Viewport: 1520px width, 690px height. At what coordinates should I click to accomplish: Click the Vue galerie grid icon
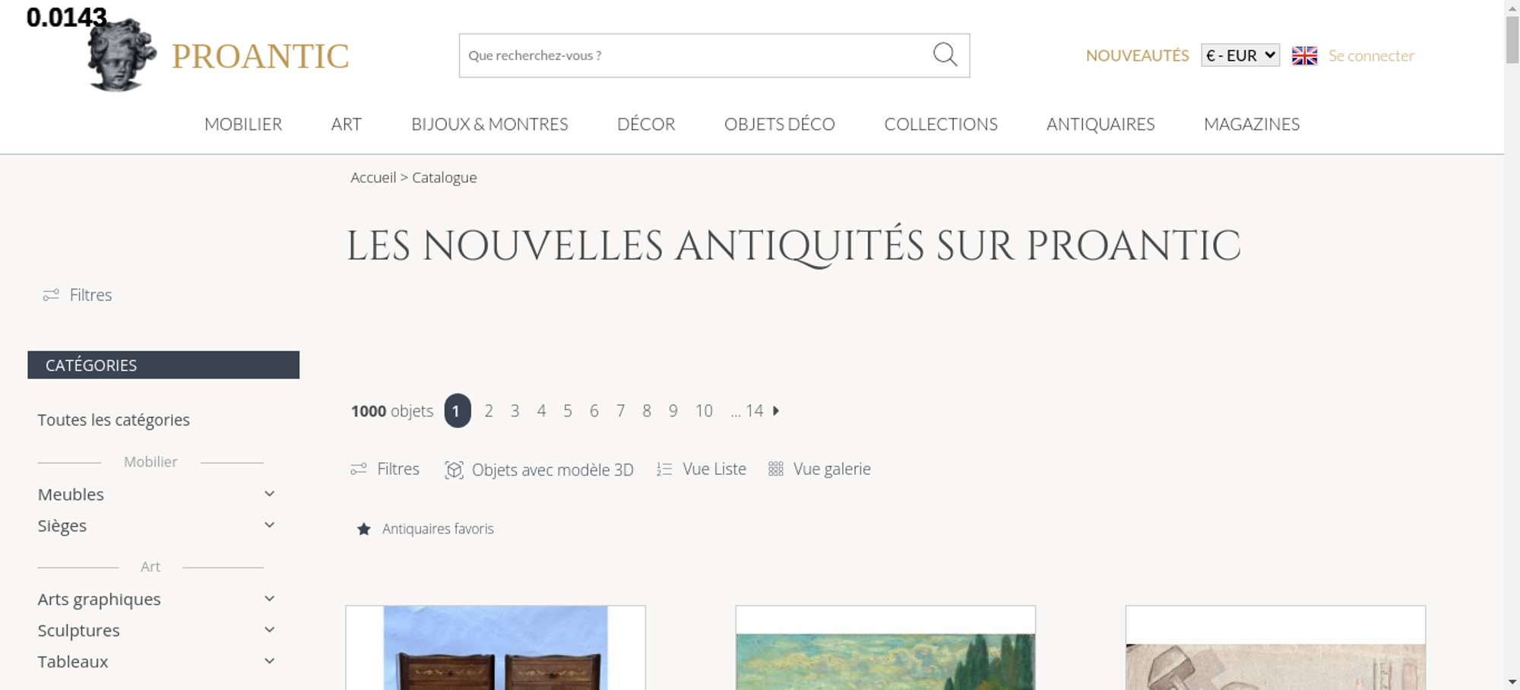775,469
